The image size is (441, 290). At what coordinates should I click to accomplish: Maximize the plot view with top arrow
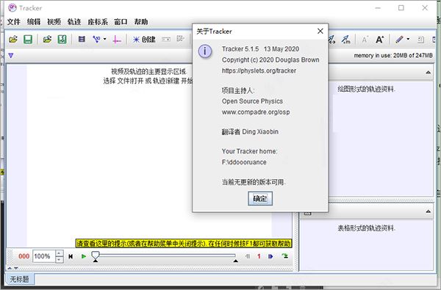click(x=428, y=73)
